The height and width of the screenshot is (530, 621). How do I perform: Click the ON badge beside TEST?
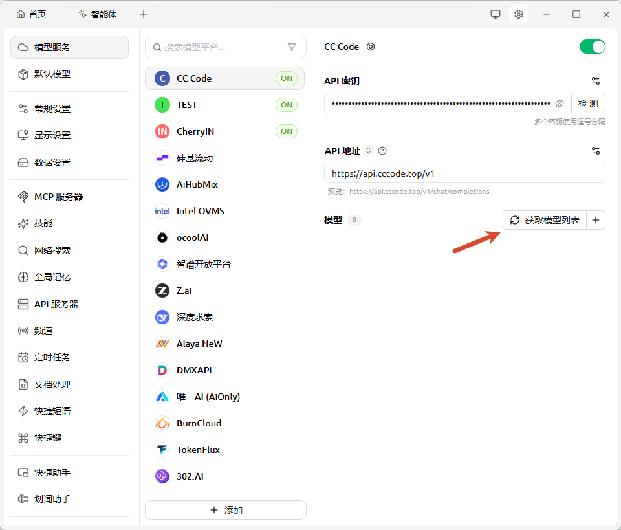coord(287,105)
